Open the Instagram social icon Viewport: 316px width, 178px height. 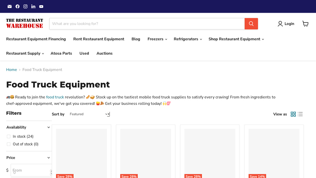coord(25,6)
